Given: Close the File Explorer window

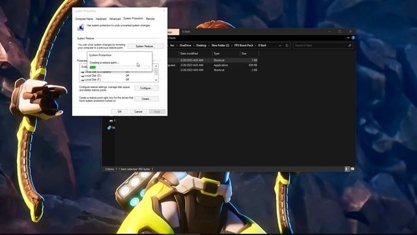Looking at the screenshot, I should pos(351,31).
